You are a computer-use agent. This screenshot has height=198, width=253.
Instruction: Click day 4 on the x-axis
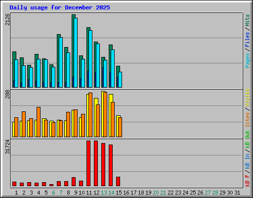point(39,193)
